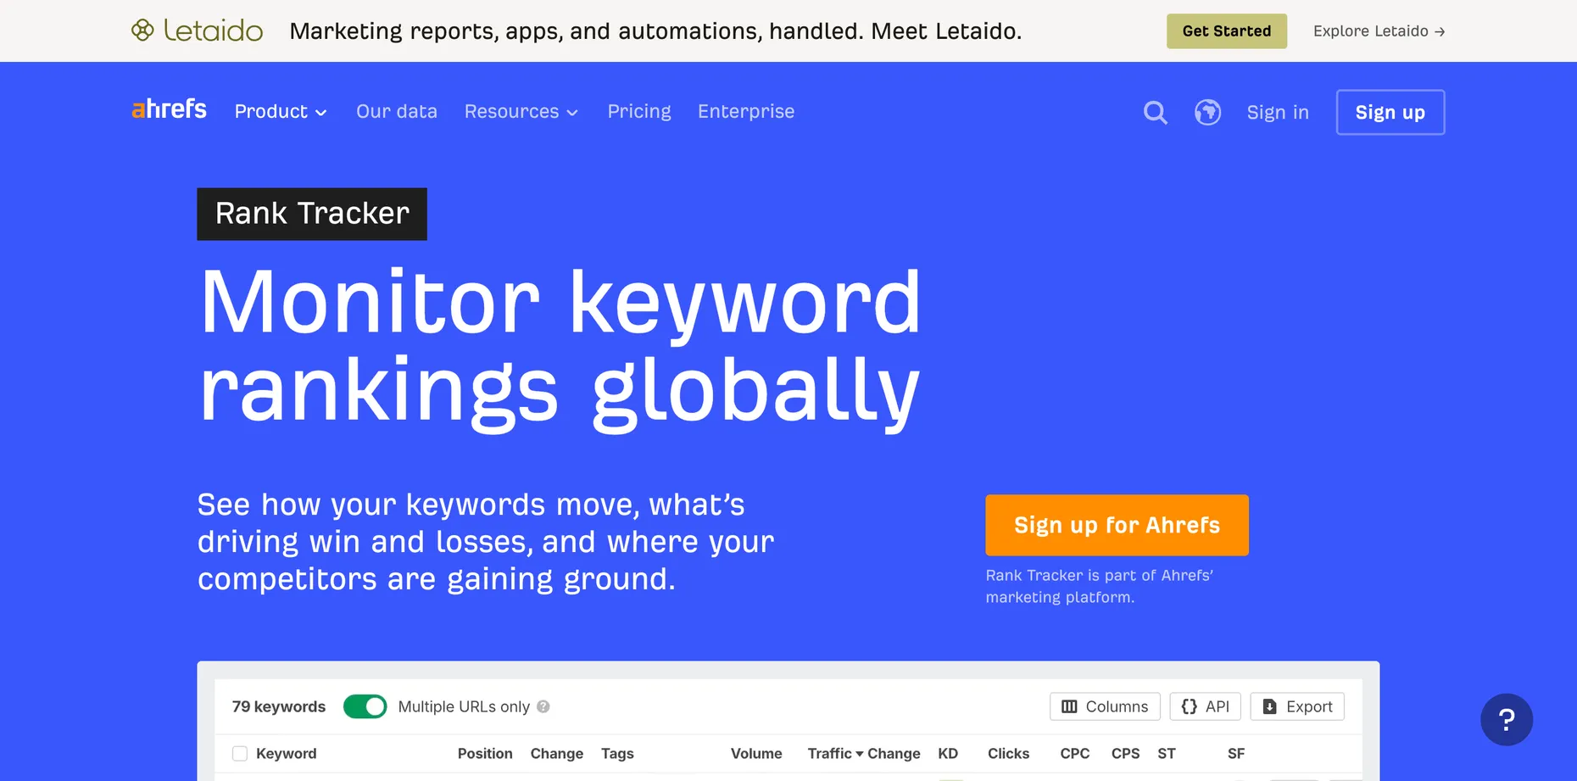The width and height of the screenshot is (1577, 781).
Task: Click the ST column header
Action: point(1167,753)
